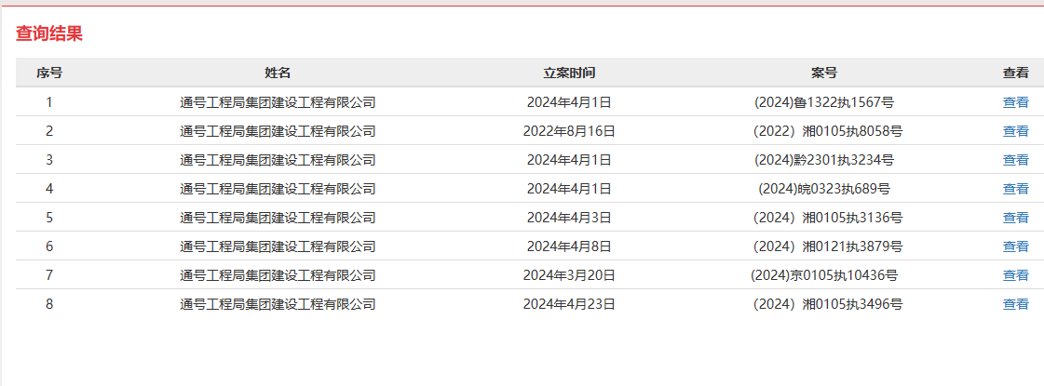This screenshot has height=386, width=1044.
Task: Select the 查询结果 heading text
Action: [x=49, y=33]
